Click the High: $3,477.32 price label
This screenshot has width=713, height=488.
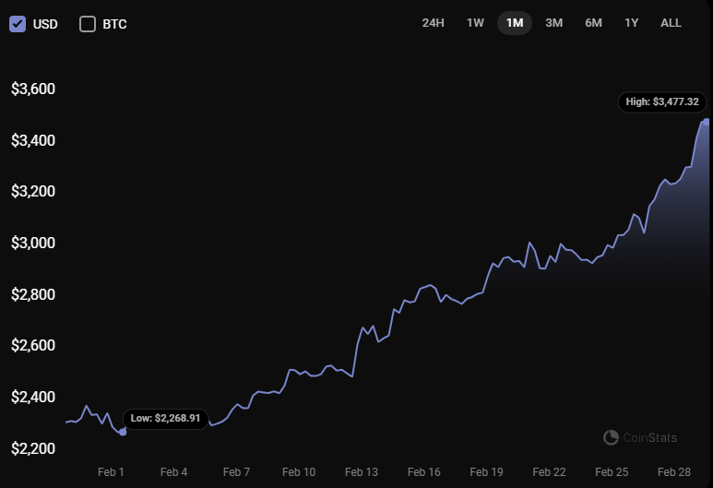tap(661, 102)
